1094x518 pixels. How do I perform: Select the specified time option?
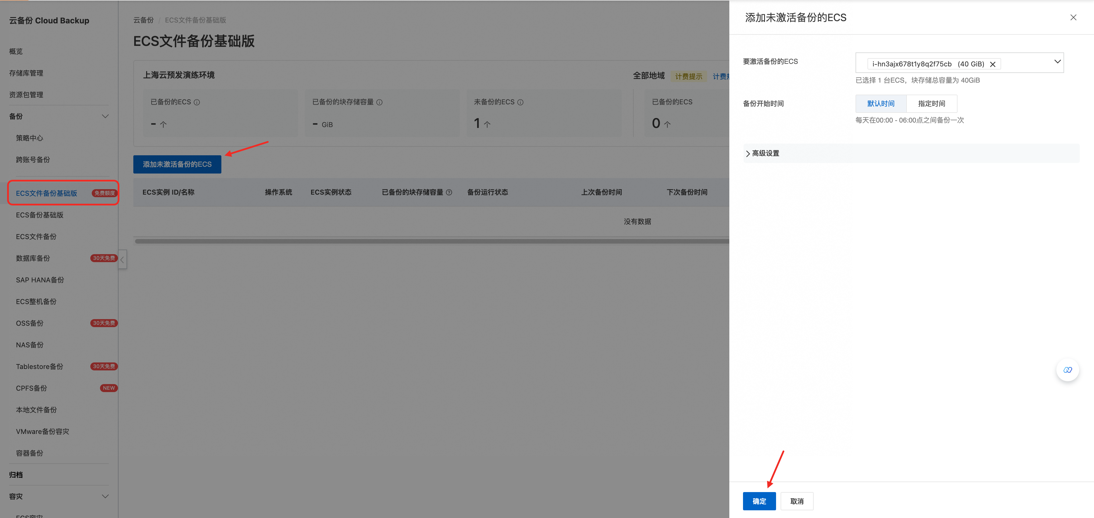tap(931, 104)
